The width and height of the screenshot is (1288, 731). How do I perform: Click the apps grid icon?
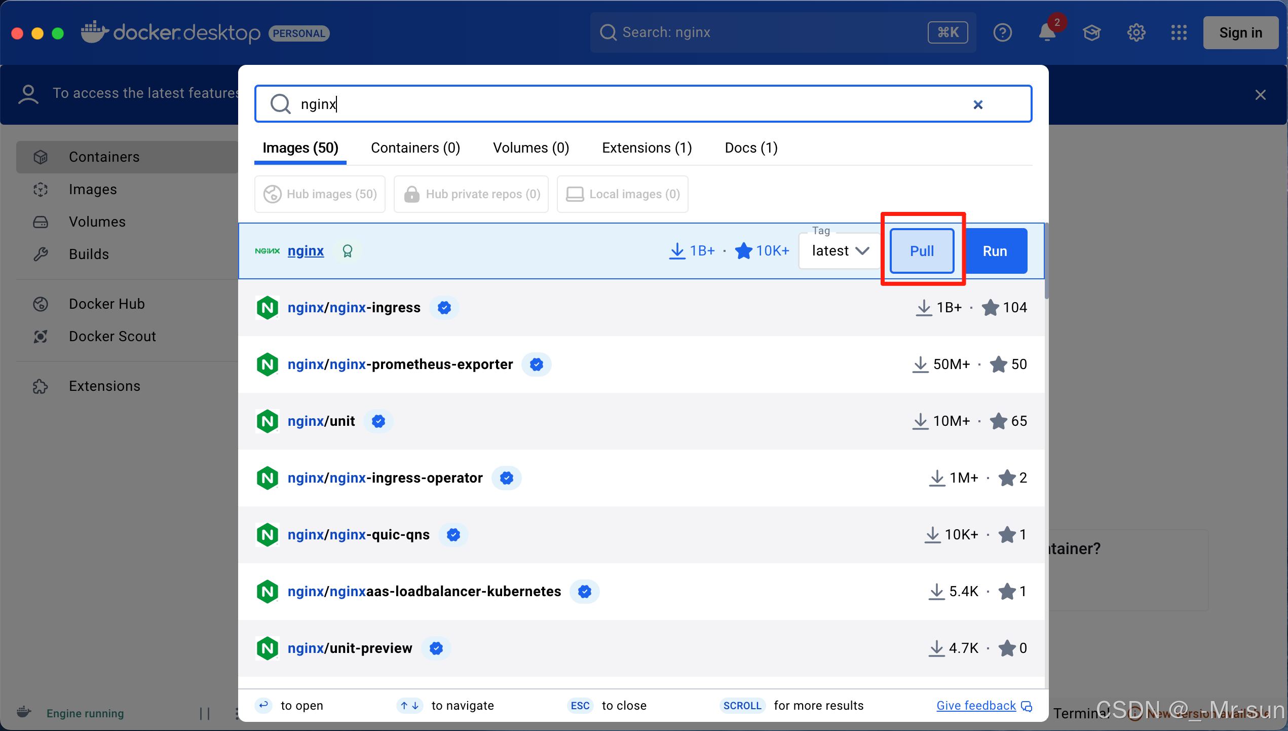point(1179,33)
